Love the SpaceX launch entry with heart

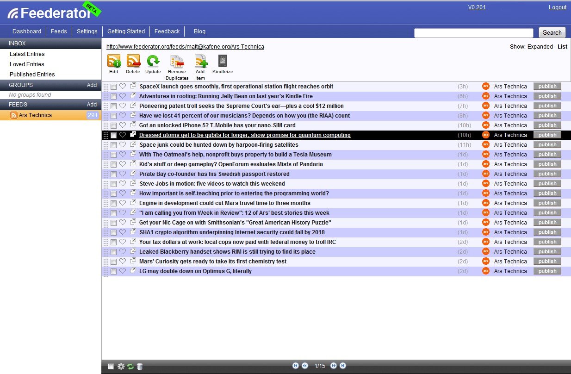[x=123, y=87]
